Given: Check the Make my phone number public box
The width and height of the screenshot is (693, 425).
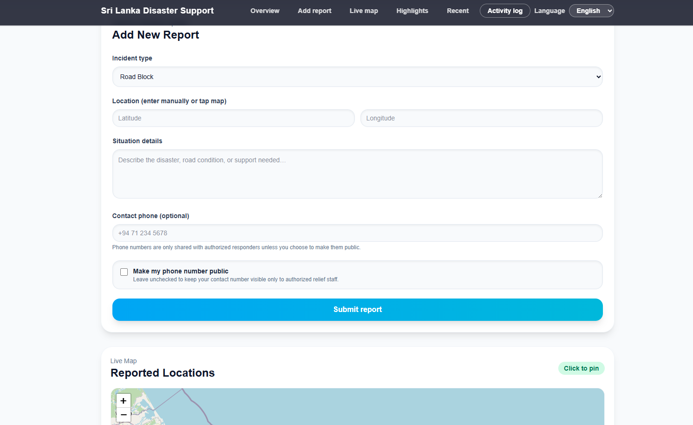Looking at the screenshot, I should (x=124, y=272).
